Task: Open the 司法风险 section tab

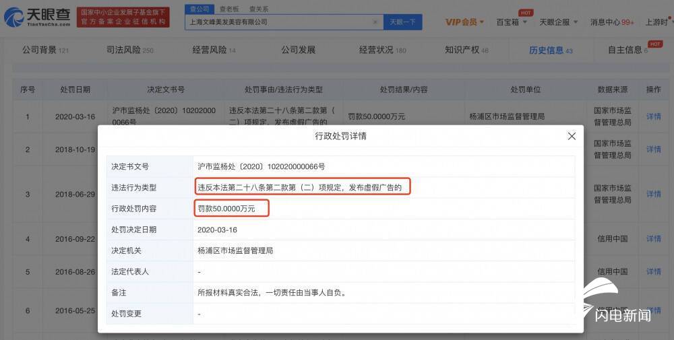Action: [130, 50]
